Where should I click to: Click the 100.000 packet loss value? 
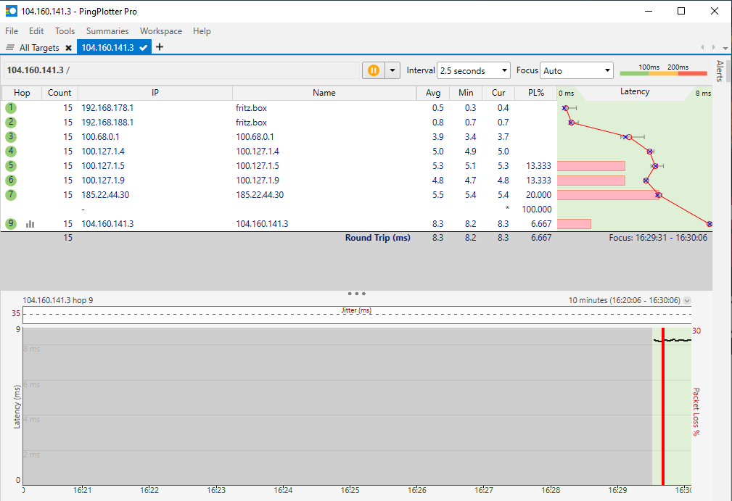coord(537,209)
